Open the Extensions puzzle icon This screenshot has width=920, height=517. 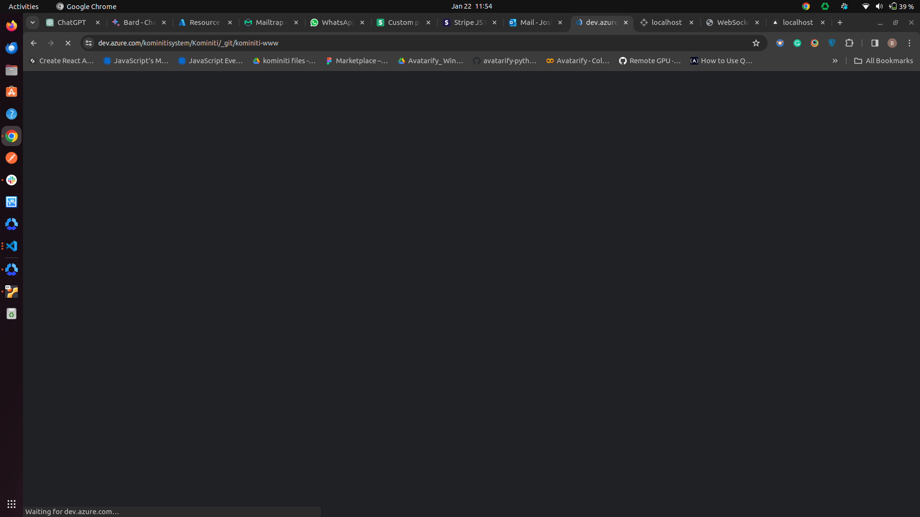point(849,43)
